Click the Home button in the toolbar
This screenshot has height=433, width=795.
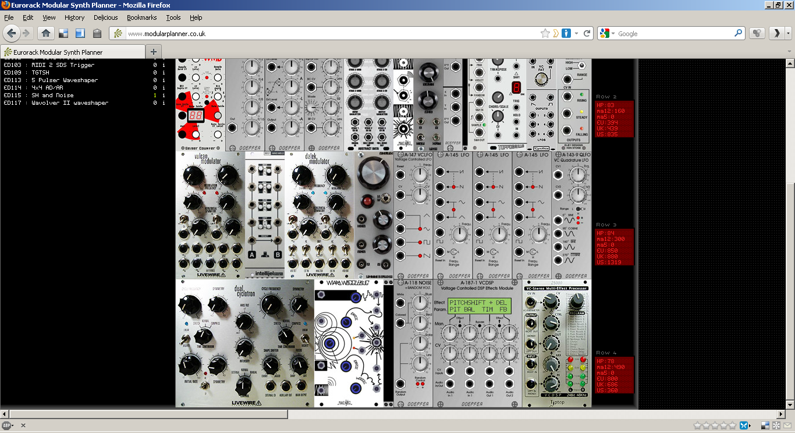(x=46, y=33)
